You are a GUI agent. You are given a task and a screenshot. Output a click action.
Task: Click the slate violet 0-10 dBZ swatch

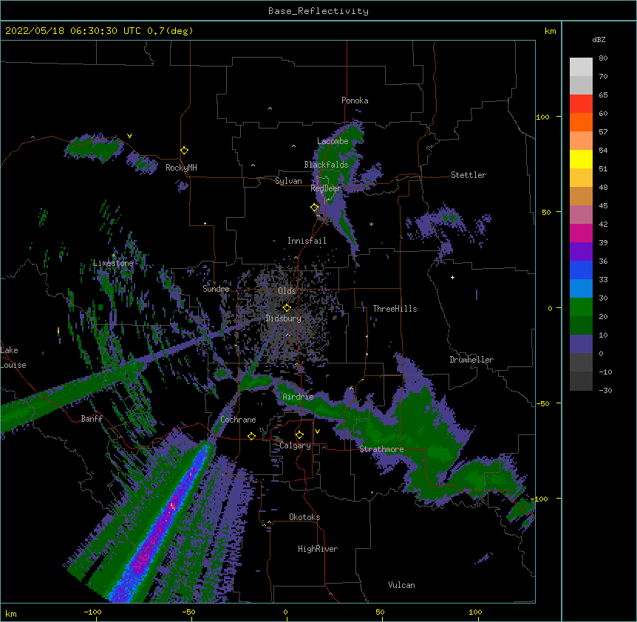[x=581, y=344]
